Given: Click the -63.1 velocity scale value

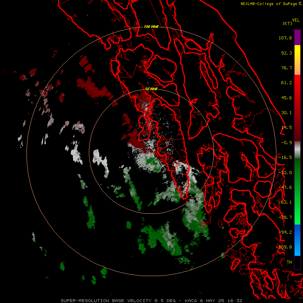Looking at the screenshot, I should [x=285, y=202].
